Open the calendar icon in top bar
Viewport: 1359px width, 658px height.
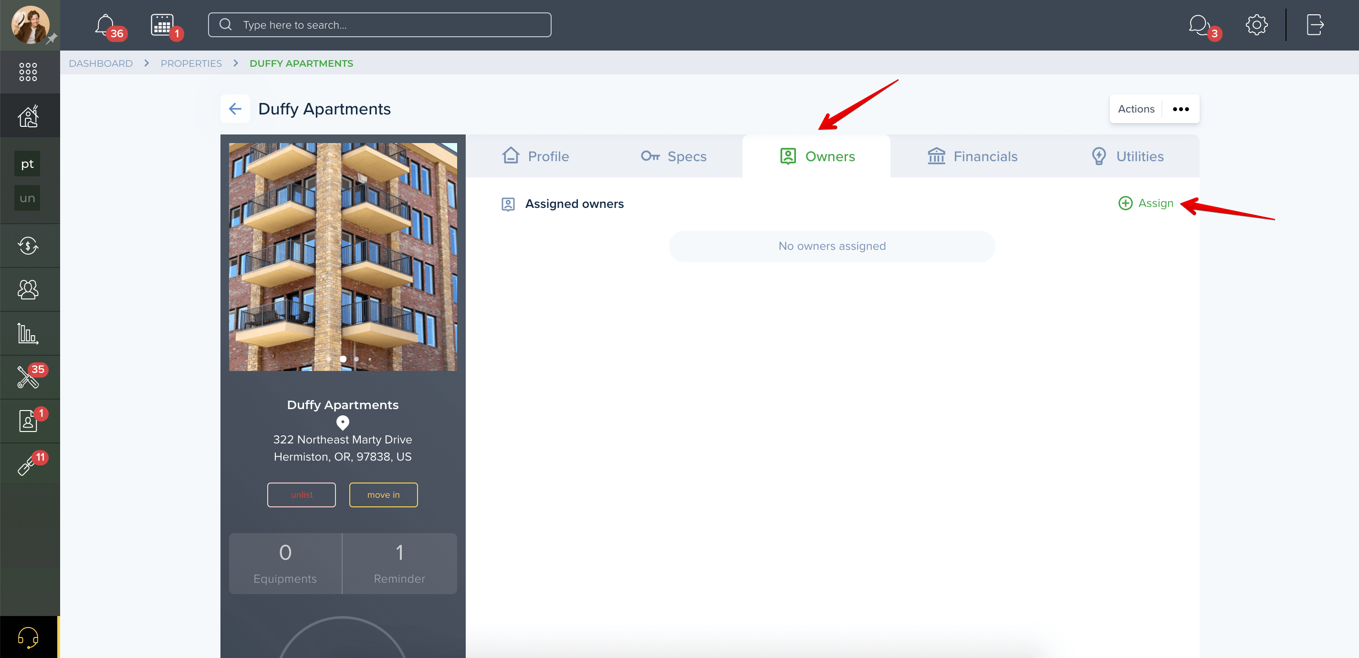162,25
